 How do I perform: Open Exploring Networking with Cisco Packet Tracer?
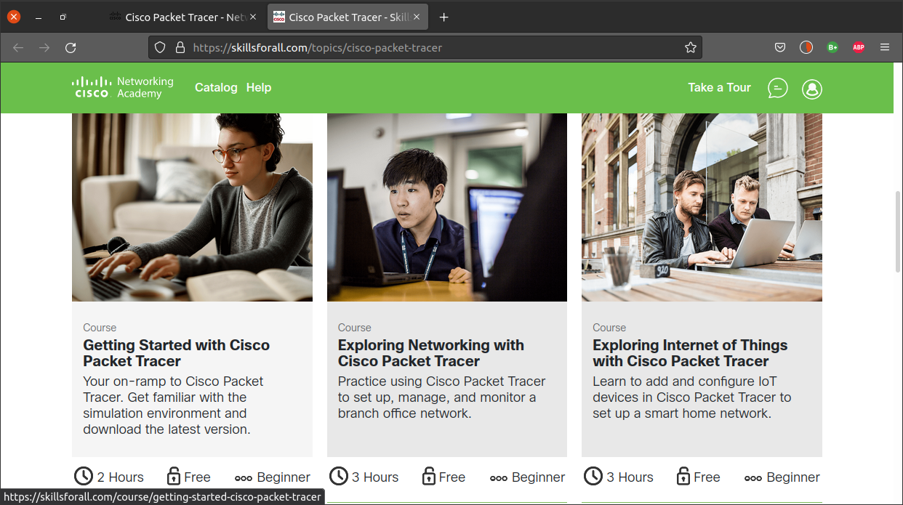pos(430,353)
